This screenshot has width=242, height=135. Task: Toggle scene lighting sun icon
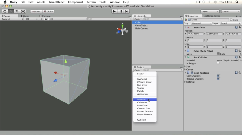pyautogui.click(x=41, y=19)
